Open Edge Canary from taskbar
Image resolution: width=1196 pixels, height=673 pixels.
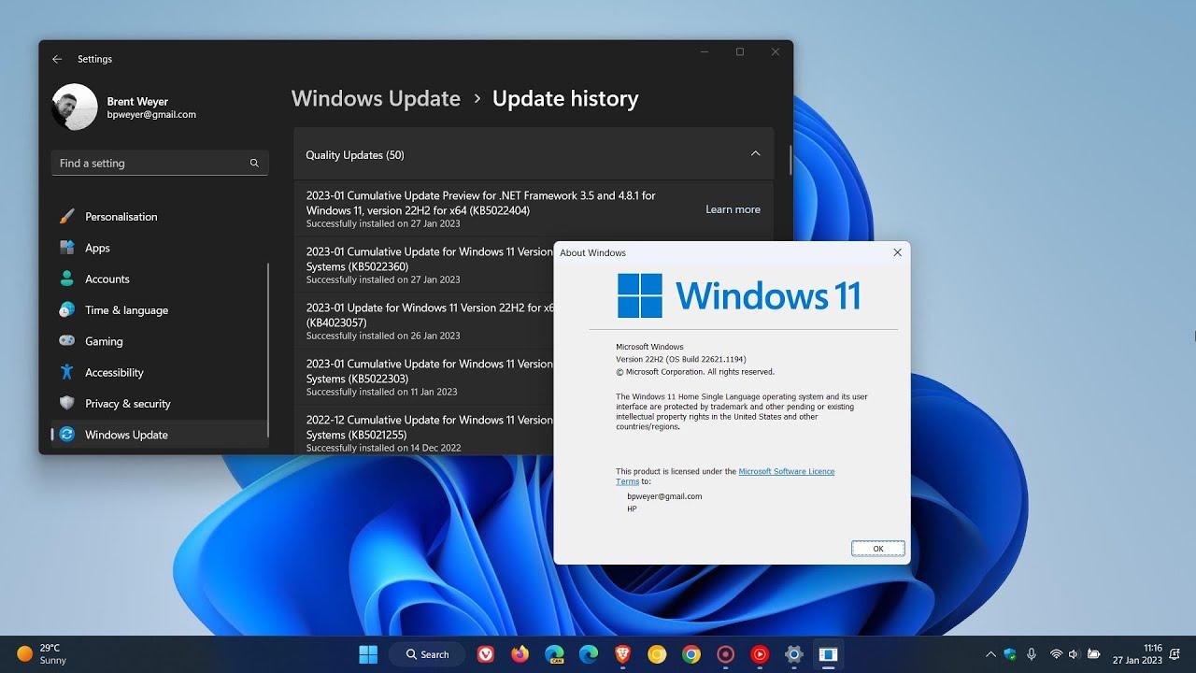pyautogui.click(x=554, y=654)
